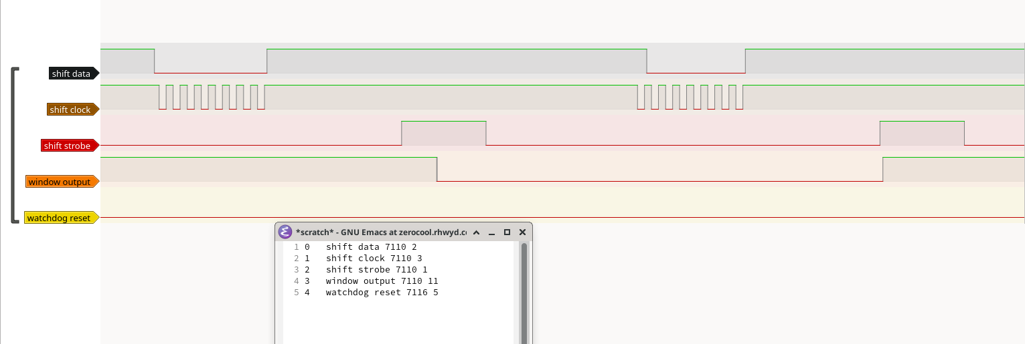Screen dimensions: 1025x344
Task: Click the channel group bracket on the left
Action: click(x=14, y=145)
